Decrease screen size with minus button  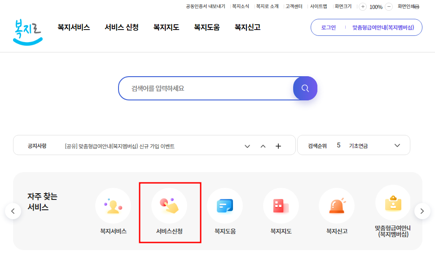(x=389, y=7)
